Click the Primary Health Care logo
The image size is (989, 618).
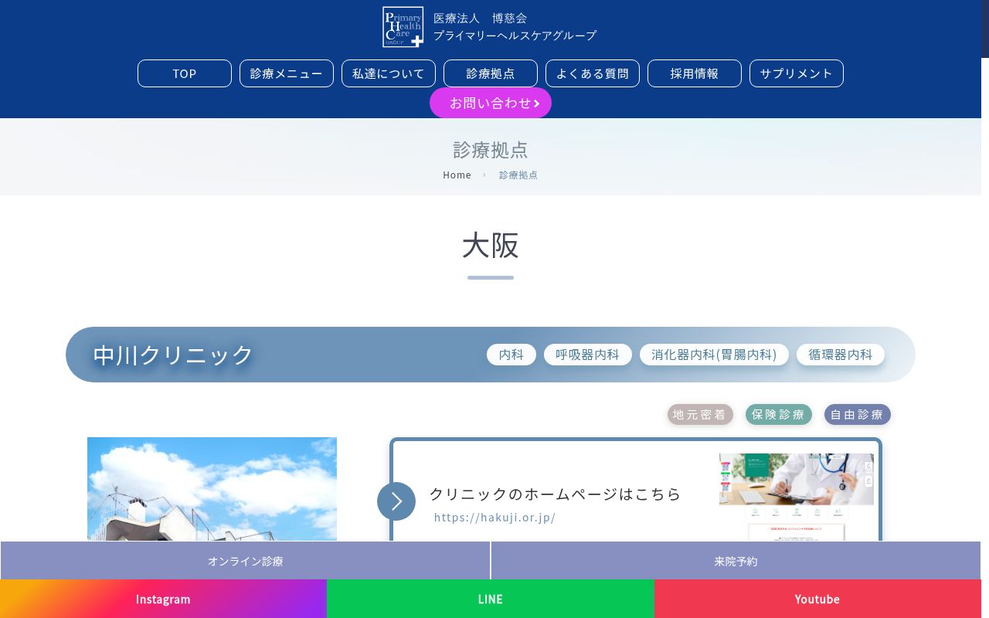tap(403, 27)
